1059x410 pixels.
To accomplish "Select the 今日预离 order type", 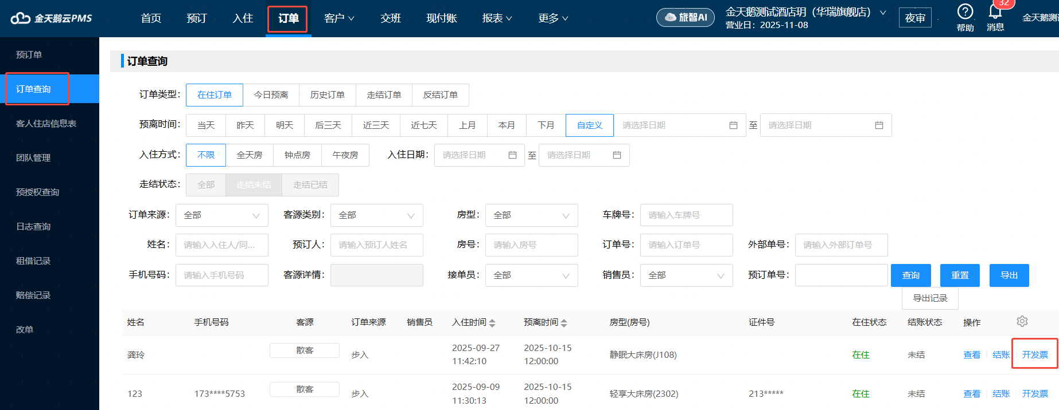I will (x=271, y=95).
